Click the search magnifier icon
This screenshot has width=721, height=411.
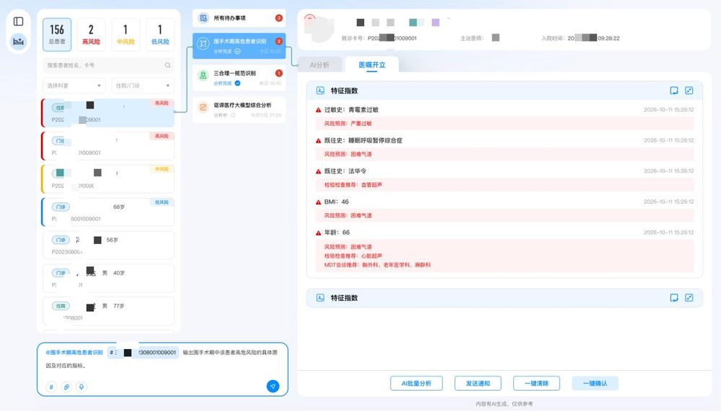pyautogui.click(x=167, y=65)
